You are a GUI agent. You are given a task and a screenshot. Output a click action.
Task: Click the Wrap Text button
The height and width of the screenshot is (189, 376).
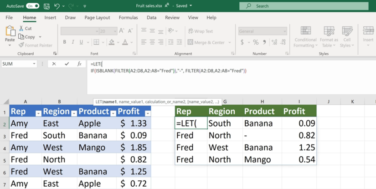pyautogui.click(x=201, y=31)
